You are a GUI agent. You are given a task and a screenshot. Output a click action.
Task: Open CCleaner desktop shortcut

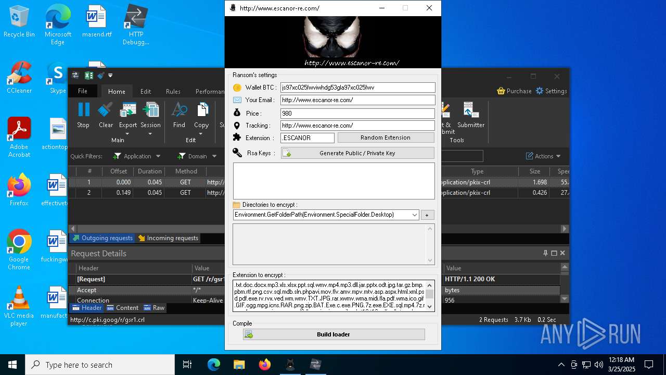(19, 78)
